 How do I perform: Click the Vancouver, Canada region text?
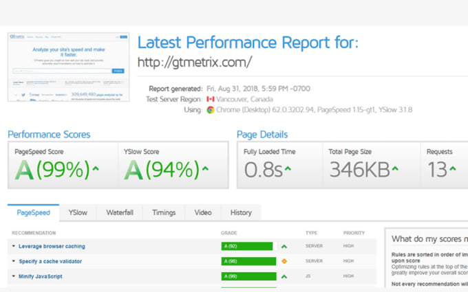point(244,99)
